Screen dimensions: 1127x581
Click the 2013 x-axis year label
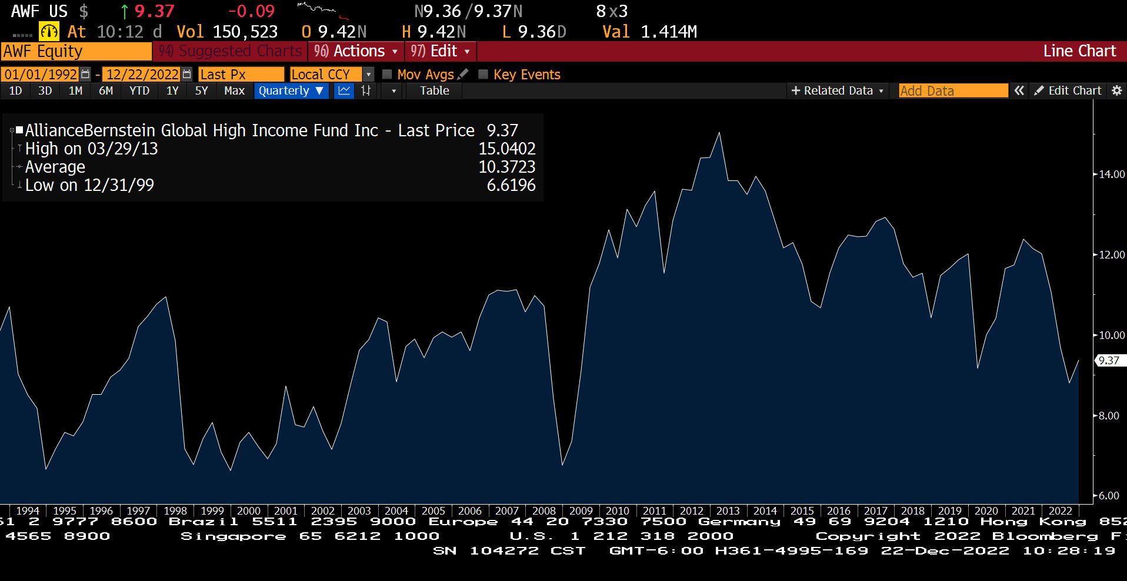(728, 511)
